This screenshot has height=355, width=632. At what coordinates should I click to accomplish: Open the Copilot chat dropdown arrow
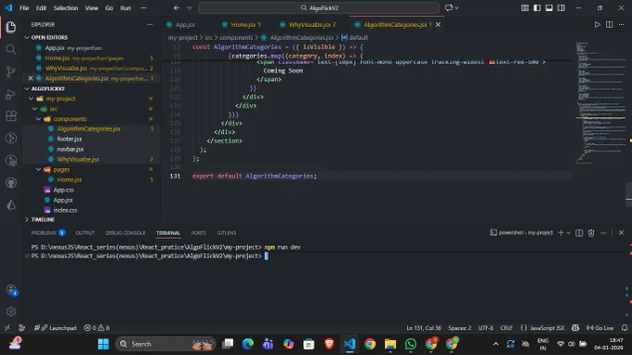pos(456,7)
